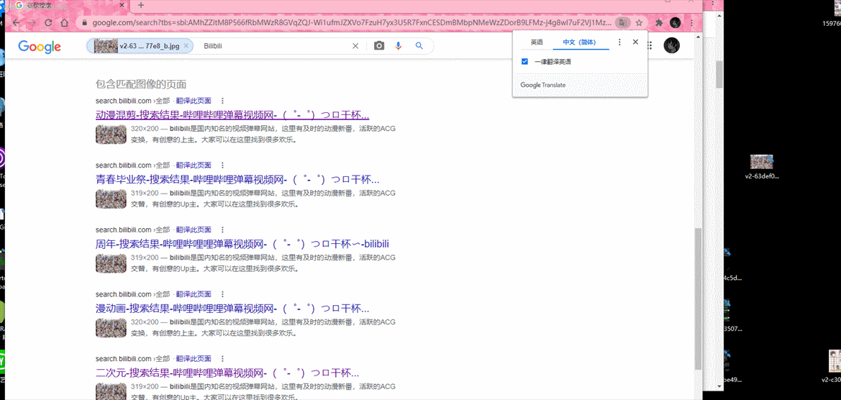The image size is (841, 400).
Task: Go back with the browser back arrow
Action: tap(16, 23)
